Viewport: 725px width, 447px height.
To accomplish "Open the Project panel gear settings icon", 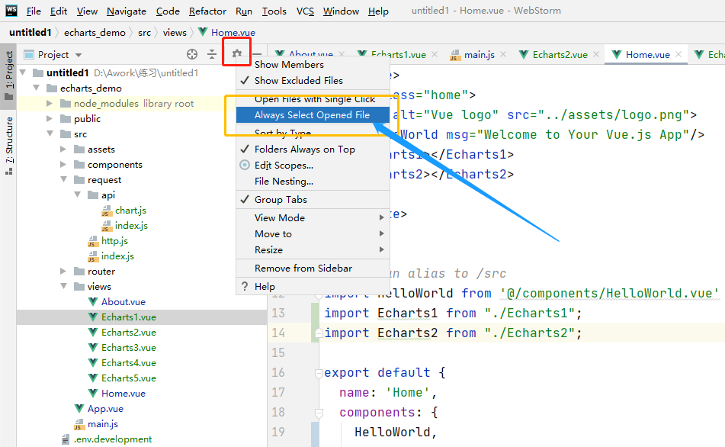I will tap(237, 53).
